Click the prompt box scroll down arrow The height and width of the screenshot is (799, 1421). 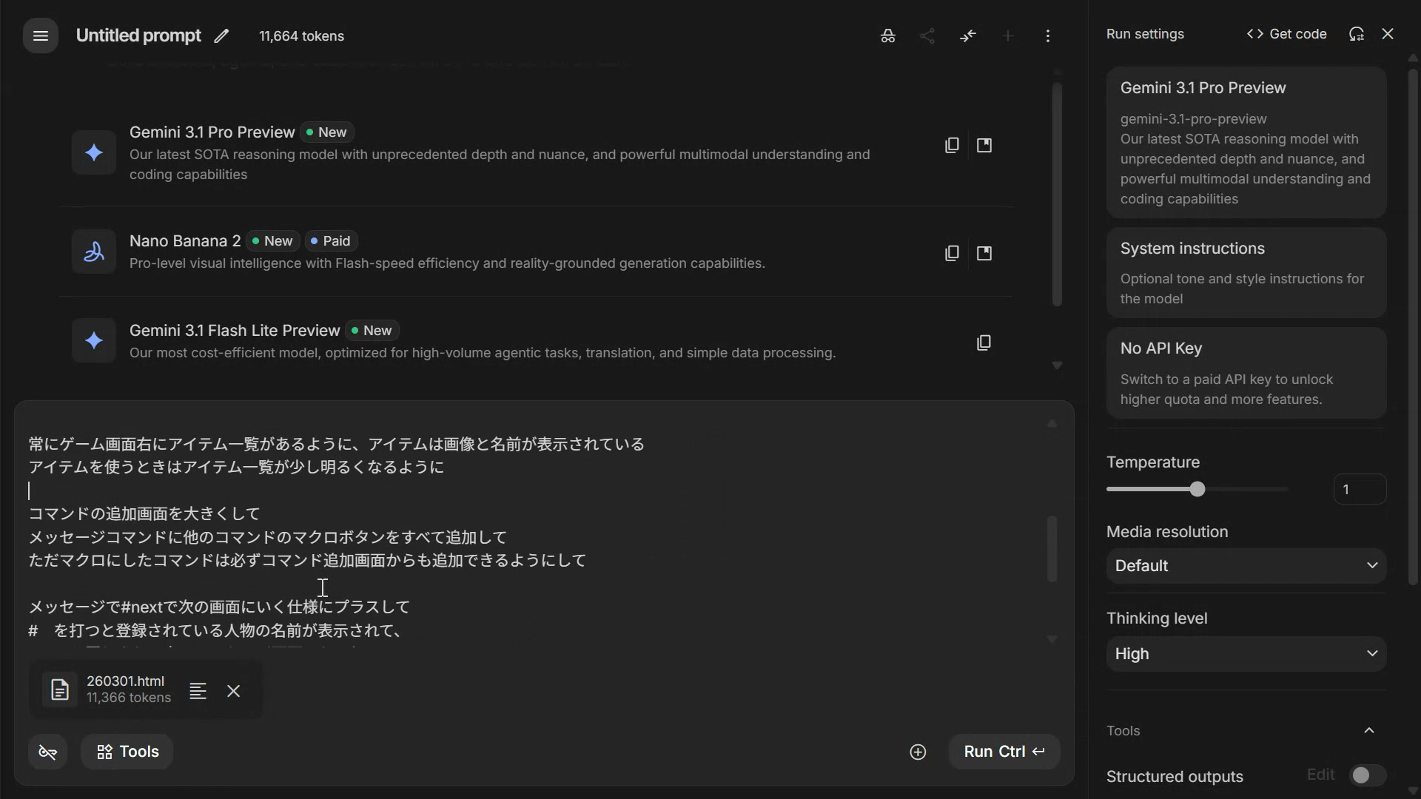pyautogui.click(x=1052, y=639)
